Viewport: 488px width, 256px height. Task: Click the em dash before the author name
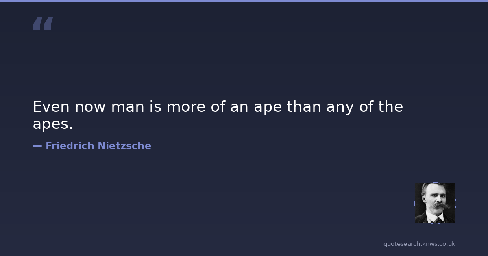37,146
